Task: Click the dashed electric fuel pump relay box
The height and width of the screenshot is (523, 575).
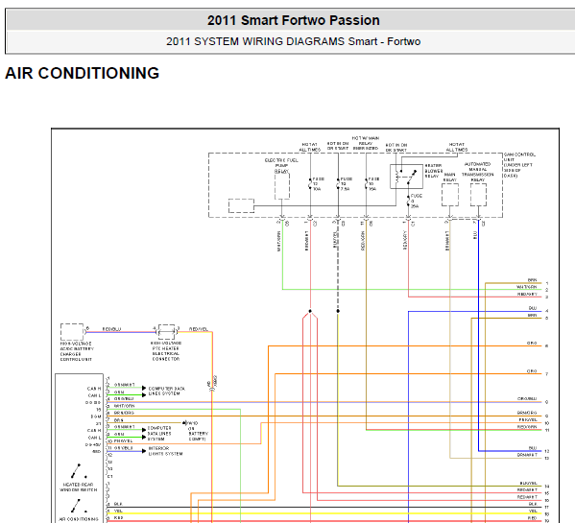Action: pos(282,186)
